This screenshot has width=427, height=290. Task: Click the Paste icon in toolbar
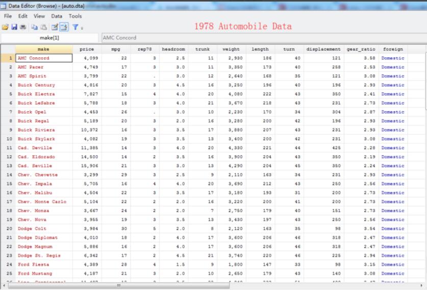[x=42, y=27]
